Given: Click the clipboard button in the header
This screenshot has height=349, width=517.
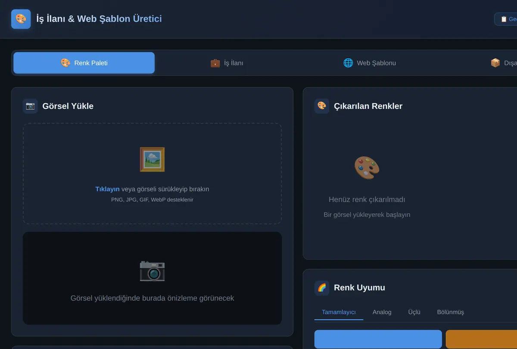Looking at the screenshot, I should [x=506, y=19].
